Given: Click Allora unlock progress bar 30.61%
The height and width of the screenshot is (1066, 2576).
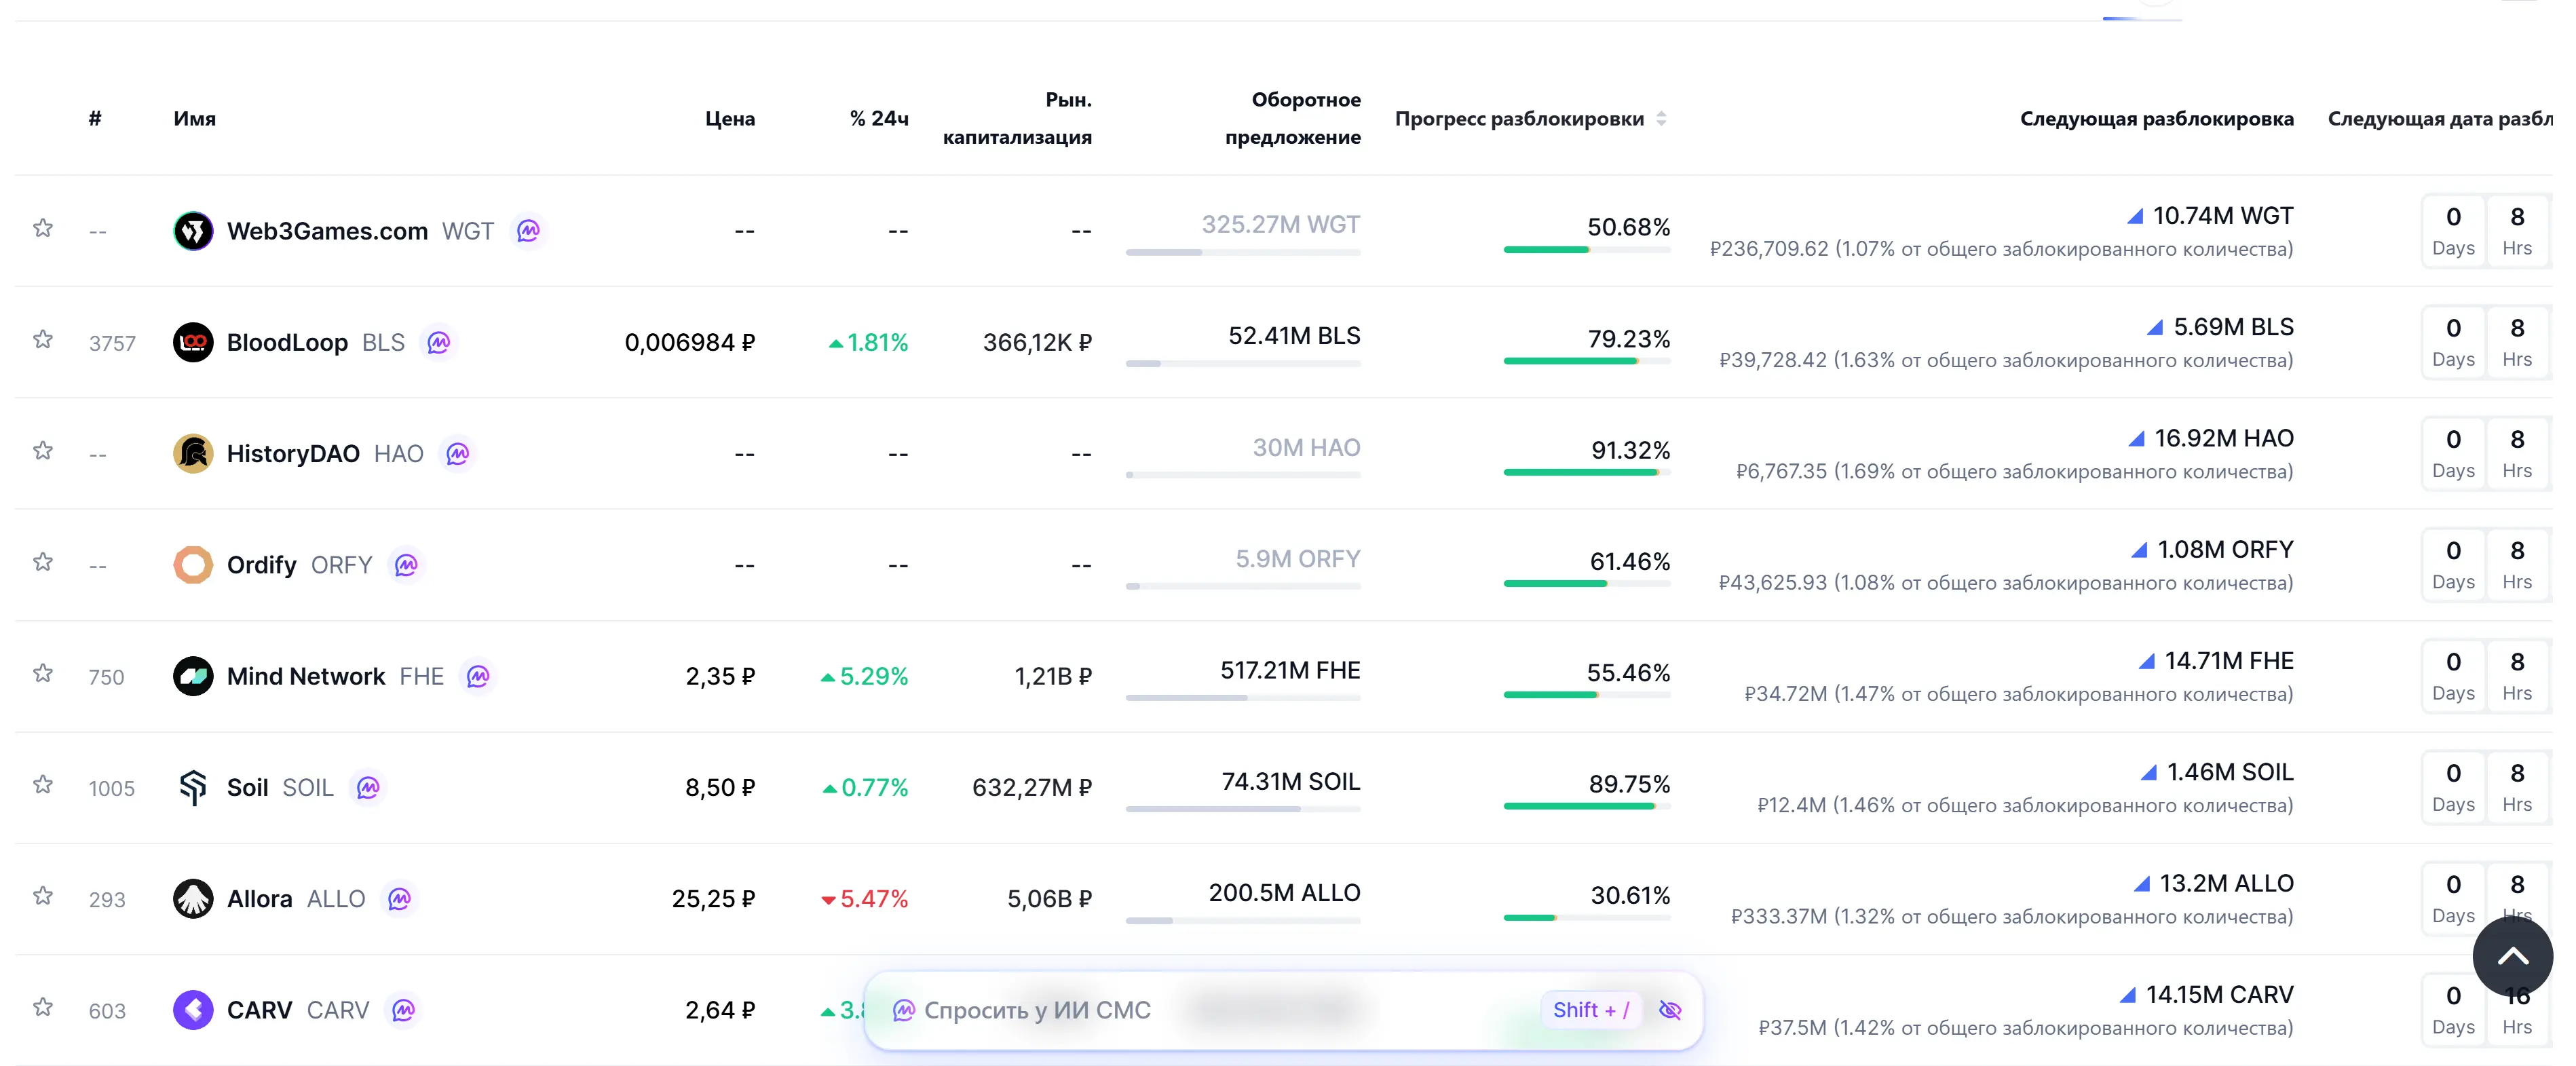Looking at the screenshot, I should (x=1587, y=918).
